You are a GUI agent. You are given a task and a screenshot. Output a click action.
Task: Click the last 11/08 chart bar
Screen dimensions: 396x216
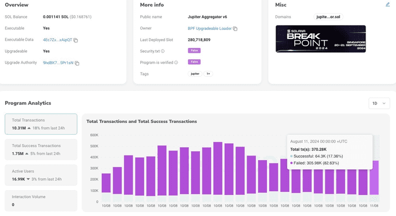(374, 178)
